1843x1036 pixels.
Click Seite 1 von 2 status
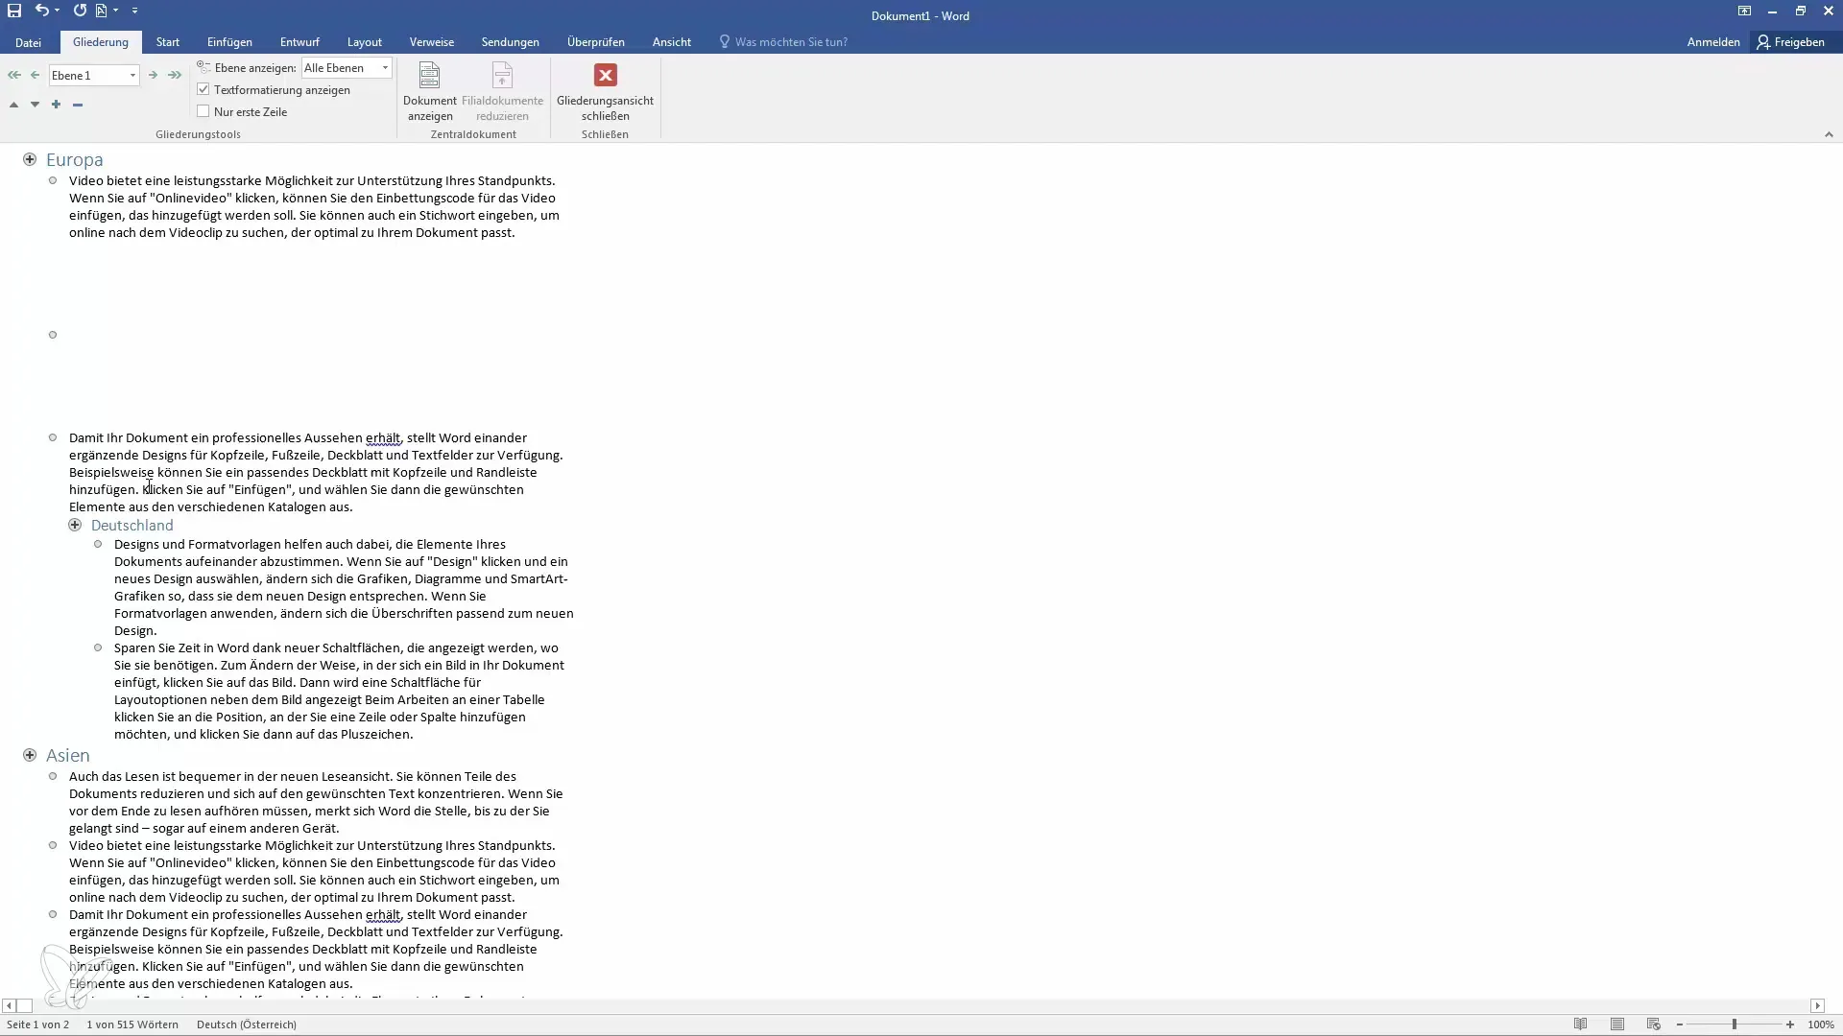(37, 1024)
